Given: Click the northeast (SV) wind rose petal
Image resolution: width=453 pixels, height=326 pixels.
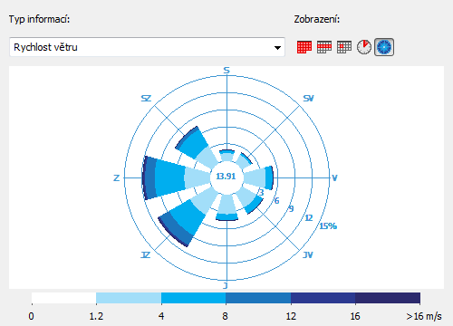Looking at the screenshot, I should click(244, 161).
